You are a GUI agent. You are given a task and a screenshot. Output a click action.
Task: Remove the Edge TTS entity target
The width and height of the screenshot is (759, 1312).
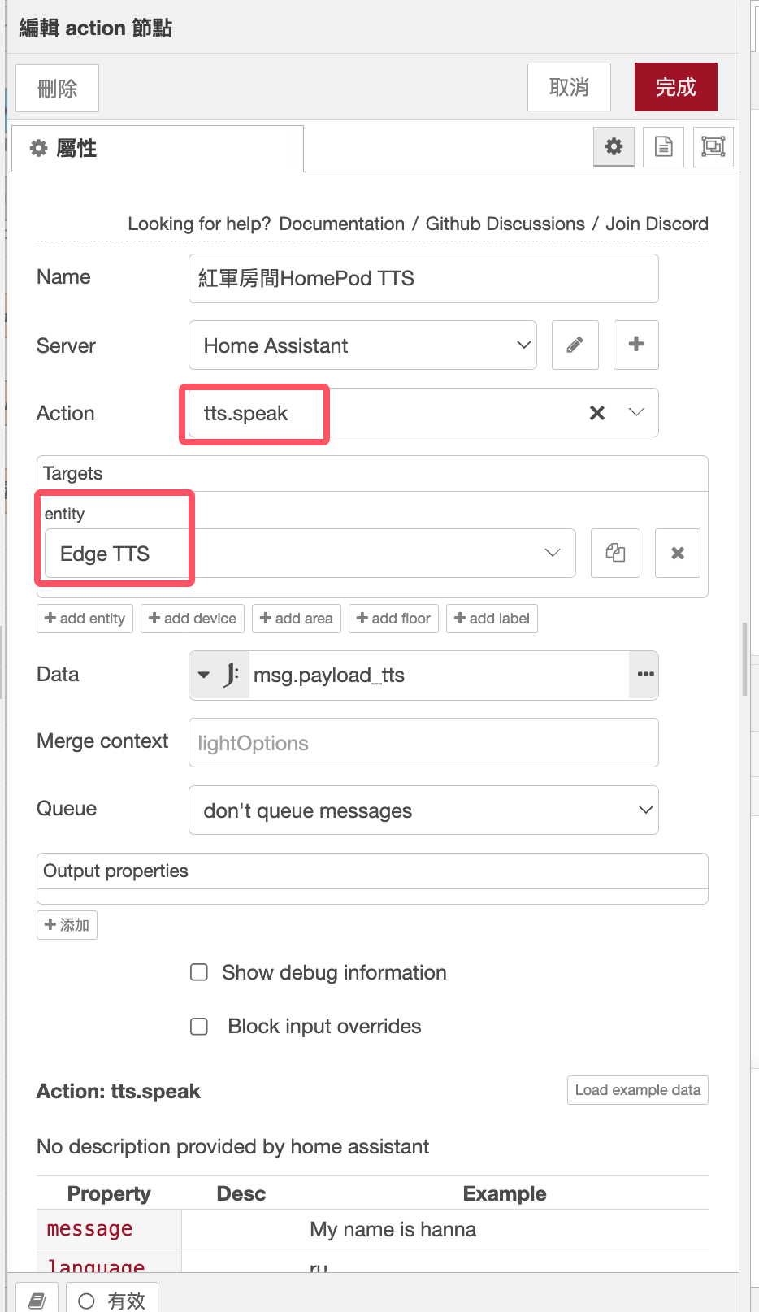tap(677, 554)
